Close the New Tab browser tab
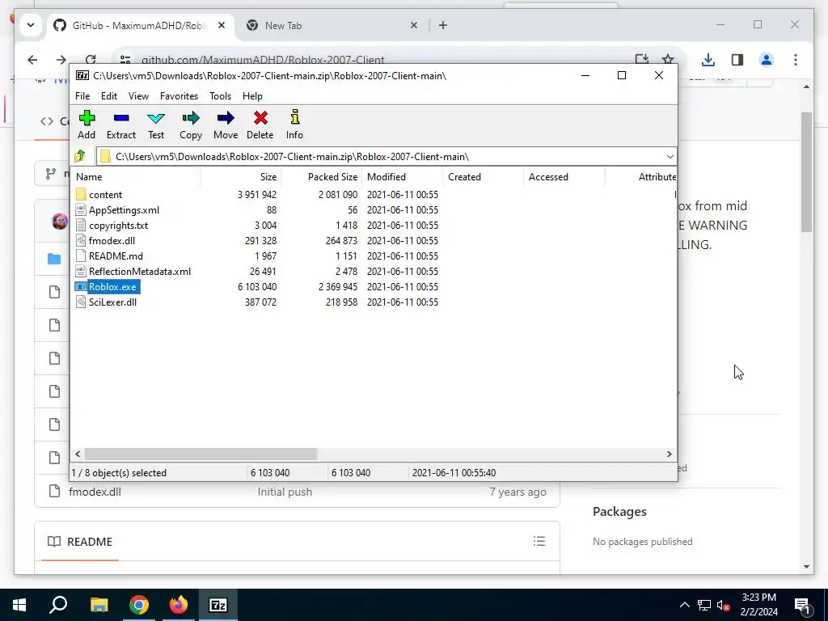The height and width of the screenshot is (621, 828). (x=414, y=25)
